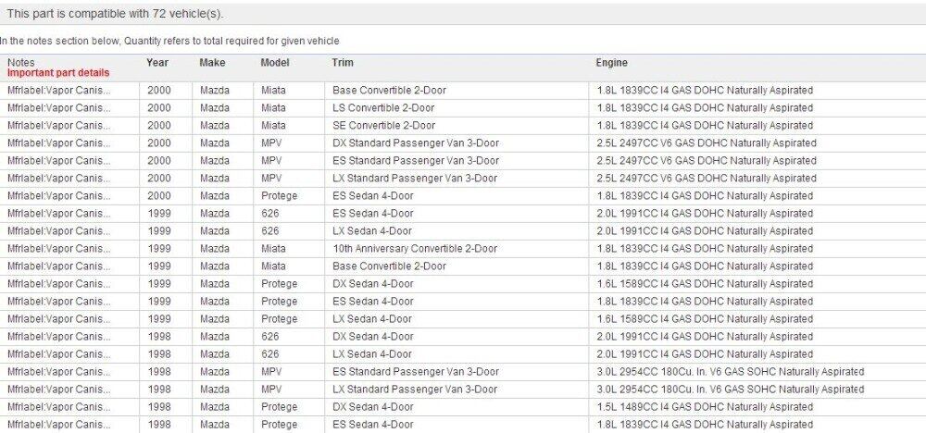Screen dimensions: 926x433
Task: Select the 1999 Miata Base Convertible 2-Door trim
Action: tap(389, 266)
